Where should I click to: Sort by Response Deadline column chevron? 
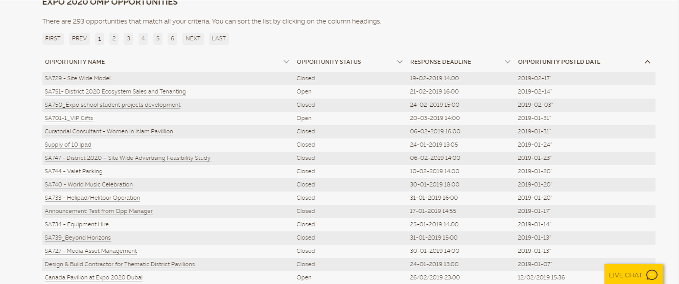pyautogui.click(x=507, y=62)
